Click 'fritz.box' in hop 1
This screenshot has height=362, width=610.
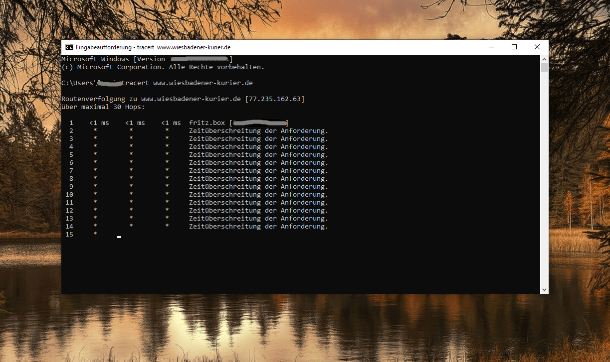[207, 122]
